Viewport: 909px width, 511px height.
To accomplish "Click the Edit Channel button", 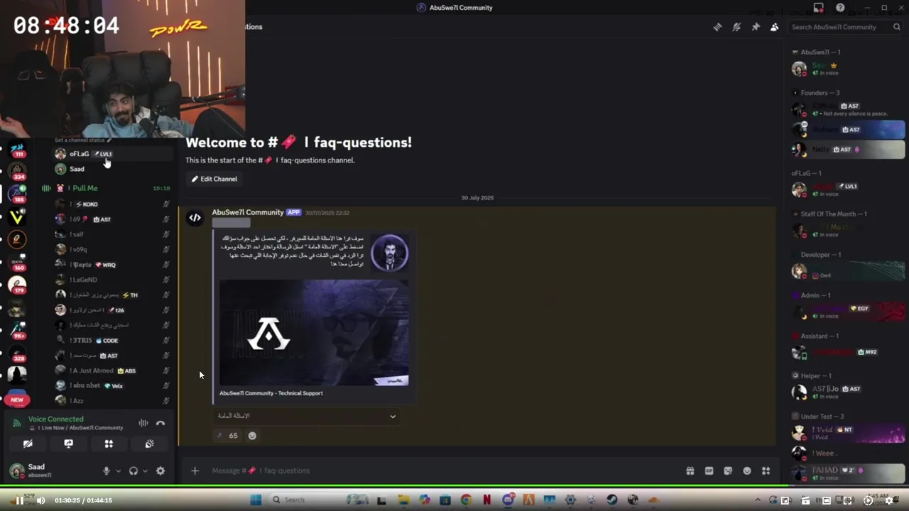I will click(x=214, y=179).
